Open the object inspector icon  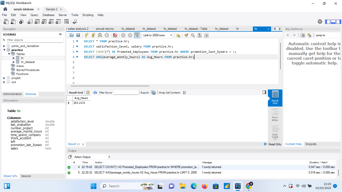[22, 22]
